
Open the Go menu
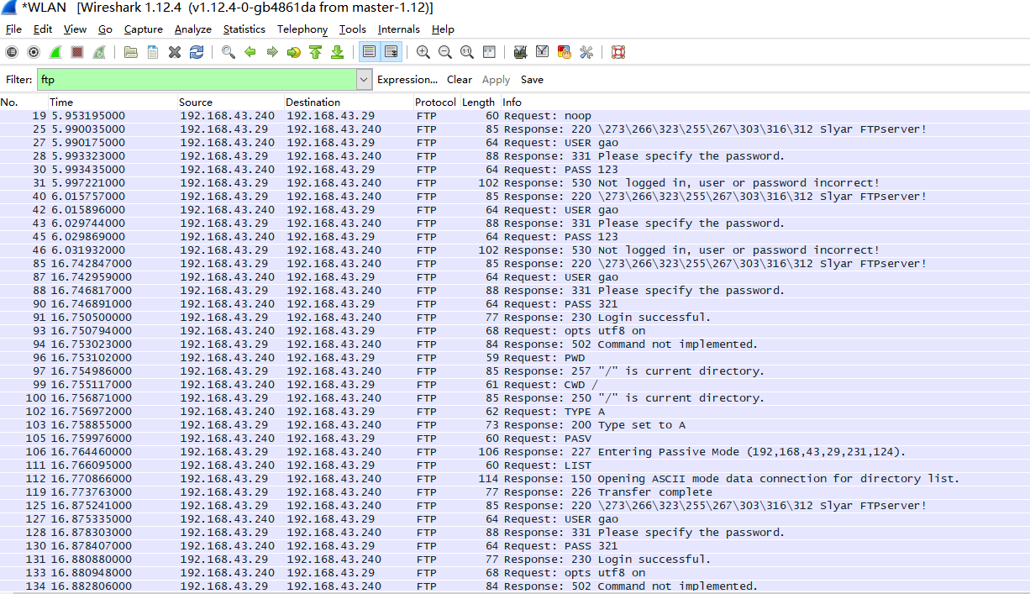point(105,29)
